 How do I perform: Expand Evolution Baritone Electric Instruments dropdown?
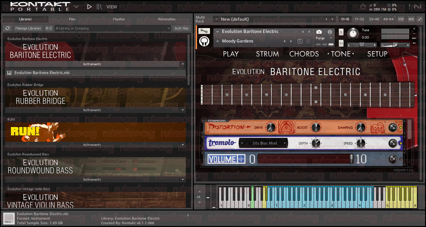tap(183, 64)
